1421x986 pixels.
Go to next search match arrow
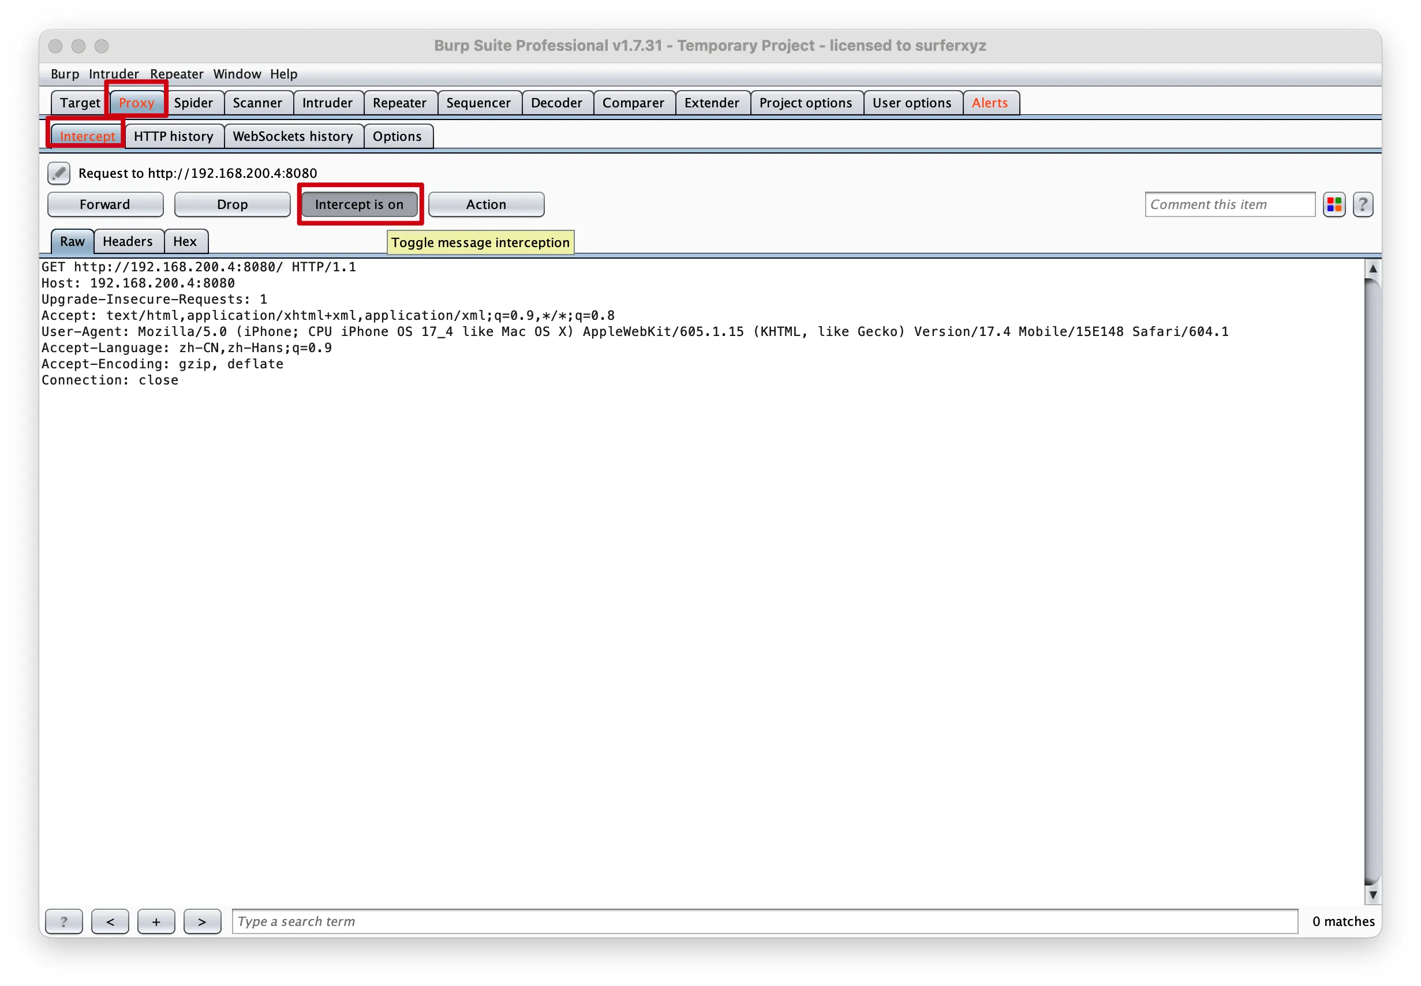coord(202,921)
